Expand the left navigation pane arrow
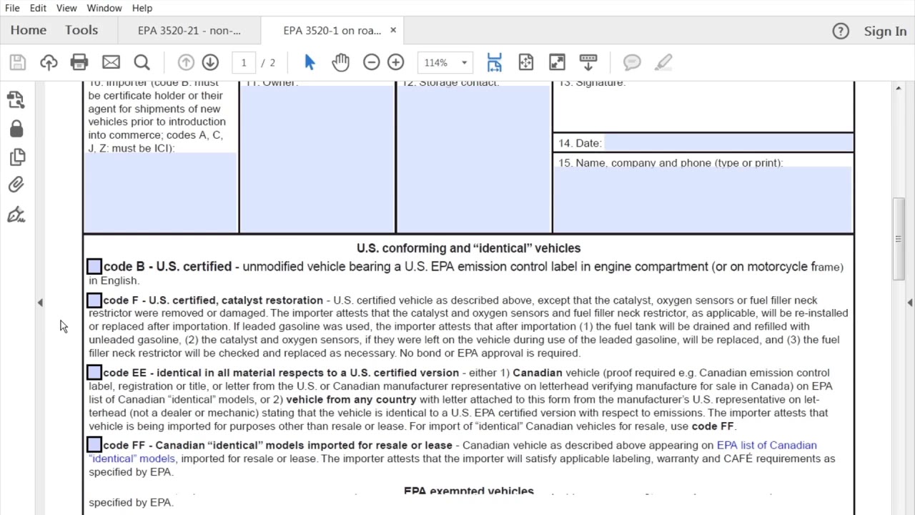This screenshot has width=915, height=515. click(x=40, y=303)
